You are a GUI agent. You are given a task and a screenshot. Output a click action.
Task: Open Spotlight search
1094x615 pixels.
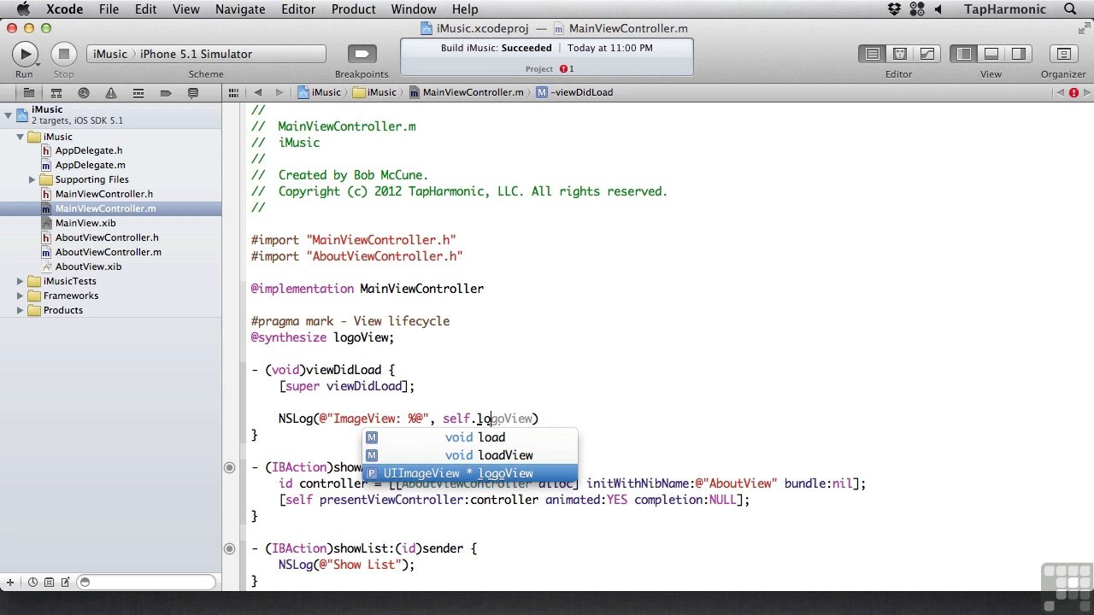(1070, 9)
